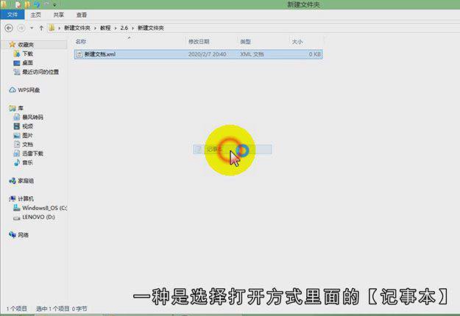Open 库 in the navigation pane
460x316 pixels.
click(21, 108)
